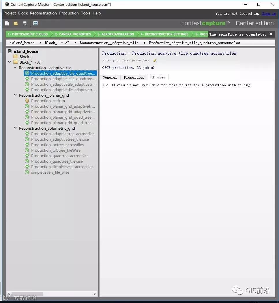Open the Project menu
This screenshot has width=279, height=303.
click(10, 13)
